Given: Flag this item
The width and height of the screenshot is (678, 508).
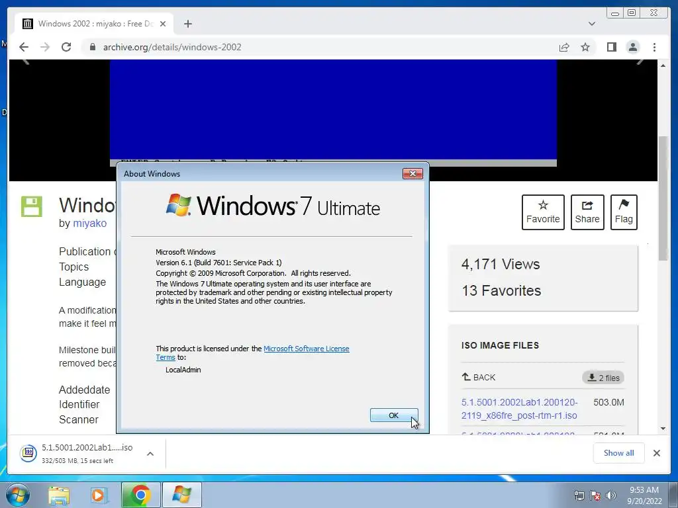Looking at the screenshot, I should 624,212.
